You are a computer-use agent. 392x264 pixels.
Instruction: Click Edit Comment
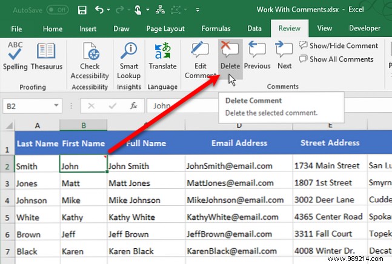coord(200,61)
